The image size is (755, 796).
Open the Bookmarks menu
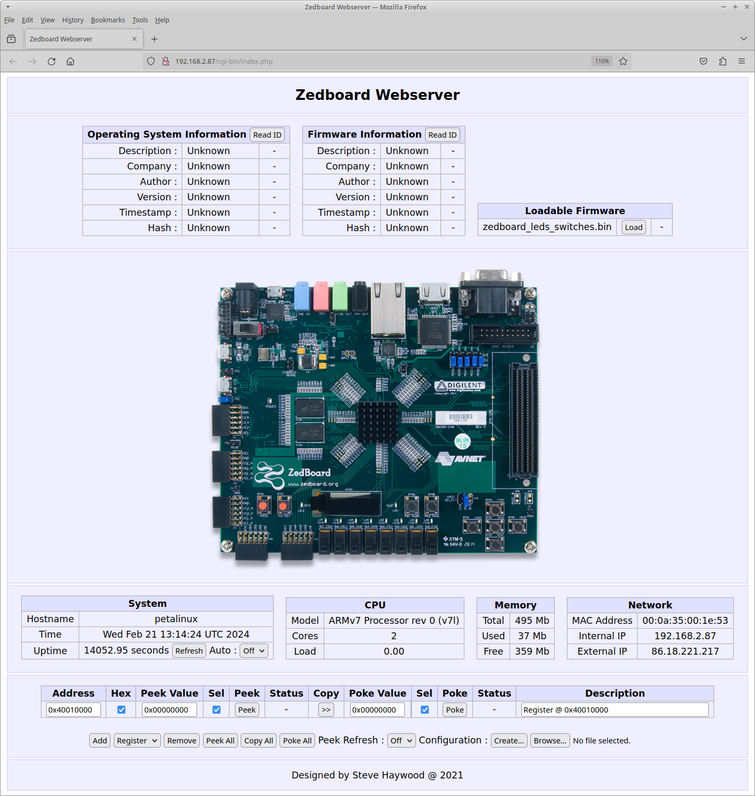108,20
